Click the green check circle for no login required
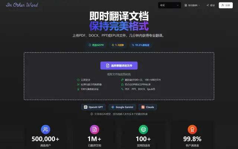Image resolution: width=238 pixels, height=149 pixels. coord(78,80)
